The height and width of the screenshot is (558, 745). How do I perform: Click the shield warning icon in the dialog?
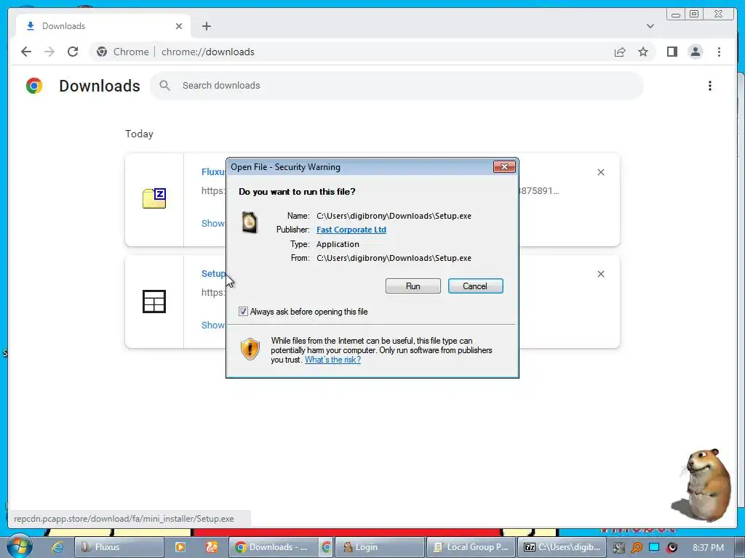pyautogui.click(x=250, y=349)
